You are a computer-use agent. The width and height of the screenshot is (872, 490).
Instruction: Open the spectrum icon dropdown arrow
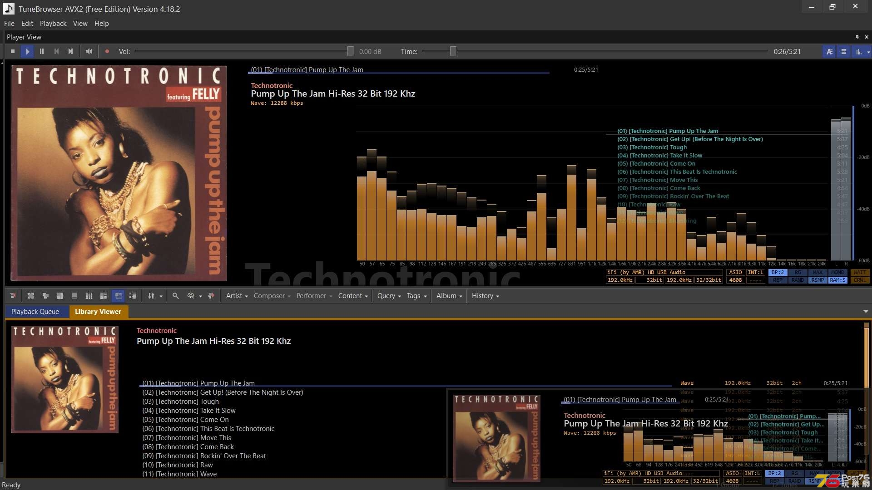coord(868,52)
